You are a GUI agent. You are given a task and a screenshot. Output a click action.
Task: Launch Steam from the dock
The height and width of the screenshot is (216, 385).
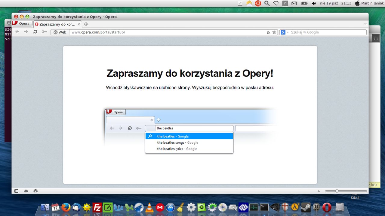306,207
